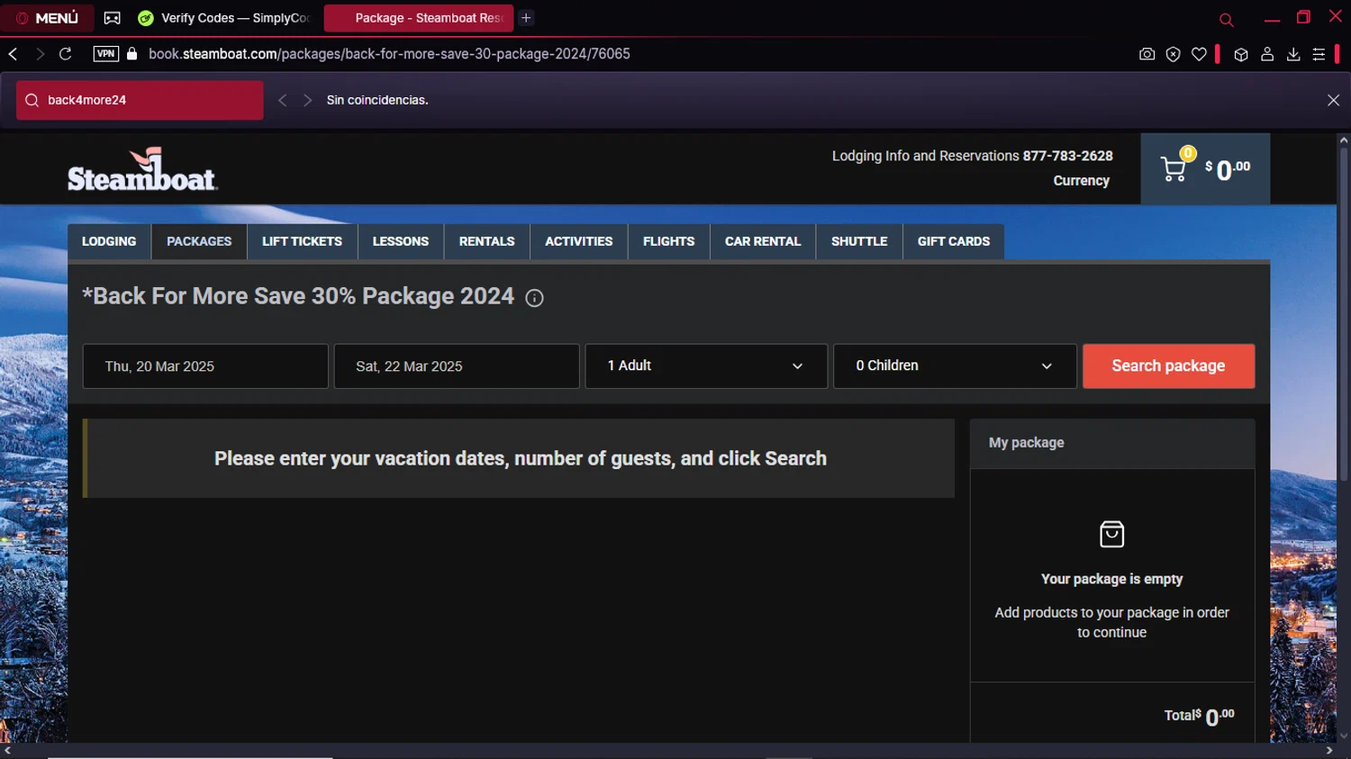This screenshot has height=759, width=1351.
Task: Open the Lodging tab
Action: [109, 241]
